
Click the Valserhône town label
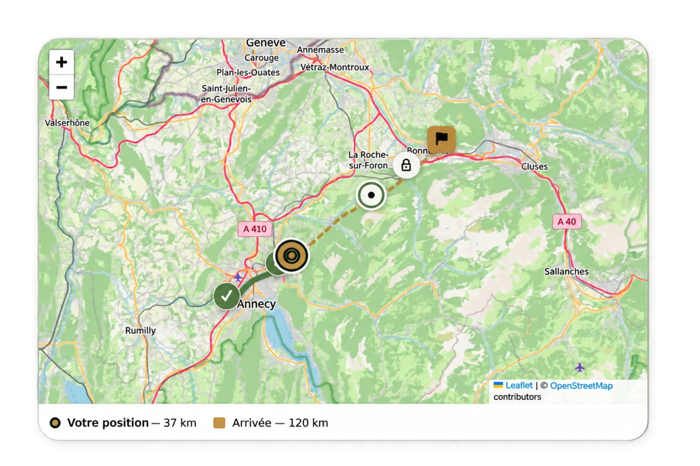tap(67, 123)
